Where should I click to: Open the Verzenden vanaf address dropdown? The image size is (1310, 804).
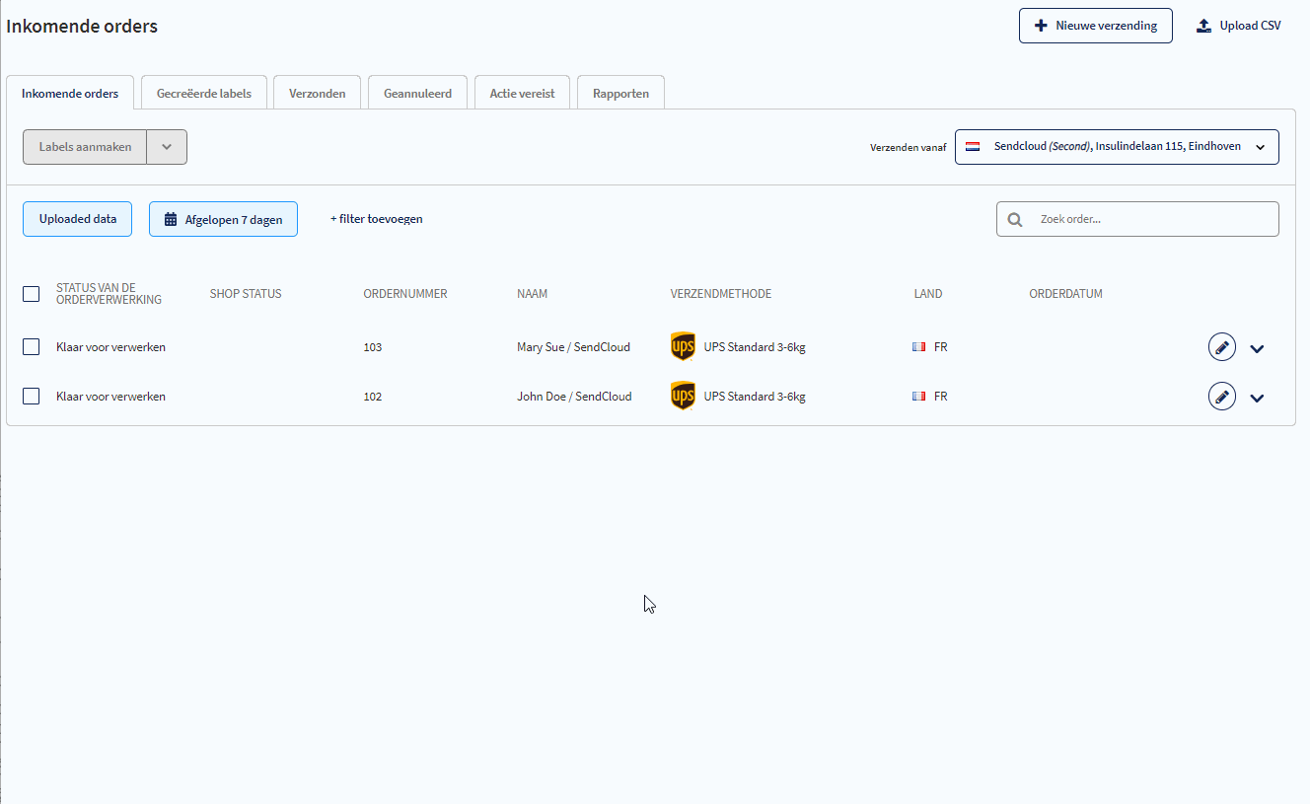[x=1117, y=147]
